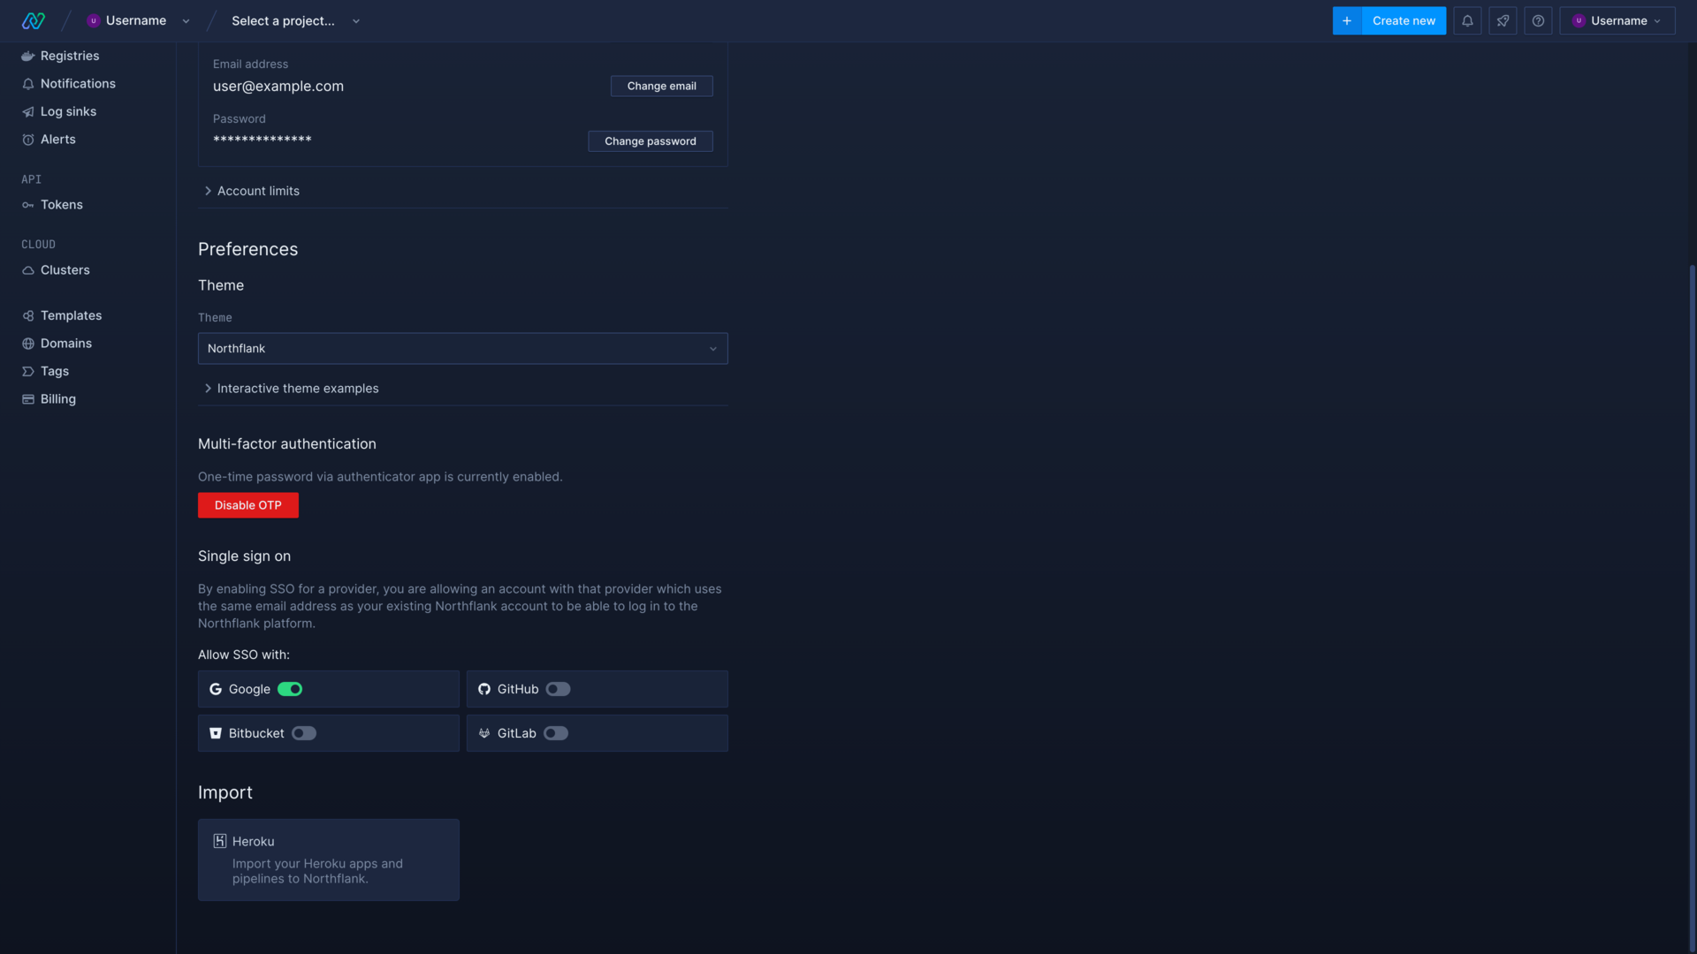This screenshot has width=1697, height=954.
Task: Click the Clusters cloud icon
Action: (27, 270)
